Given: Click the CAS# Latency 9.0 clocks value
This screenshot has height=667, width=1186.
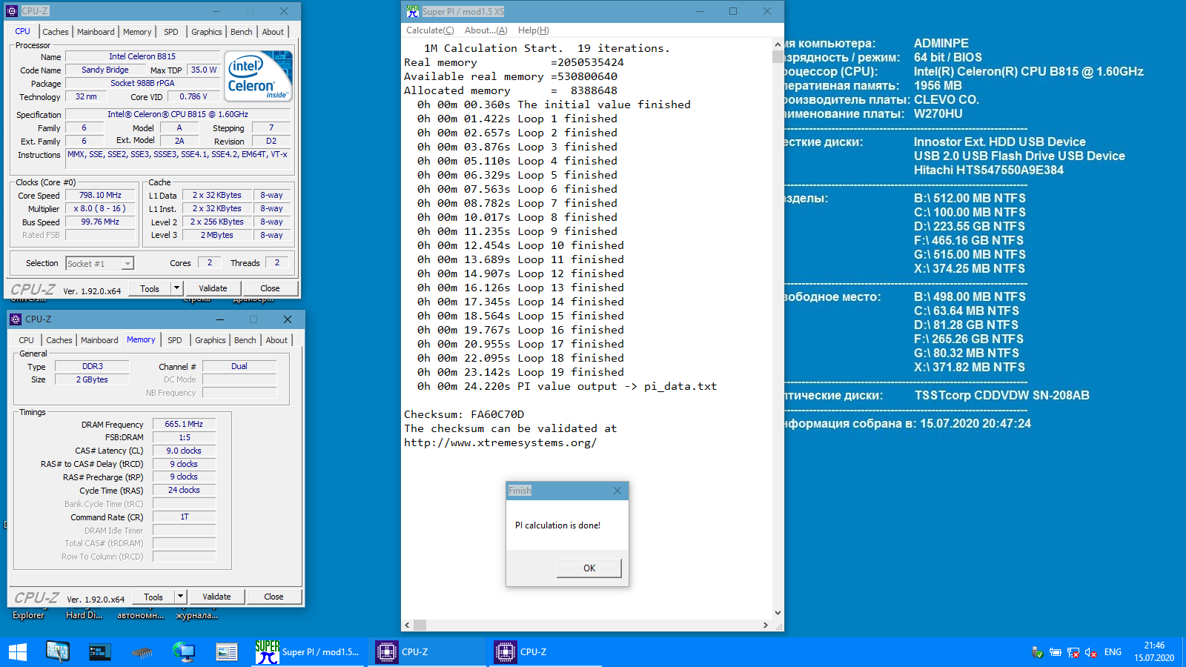Looking at the screenshot, I should click(x=184, y=451).
